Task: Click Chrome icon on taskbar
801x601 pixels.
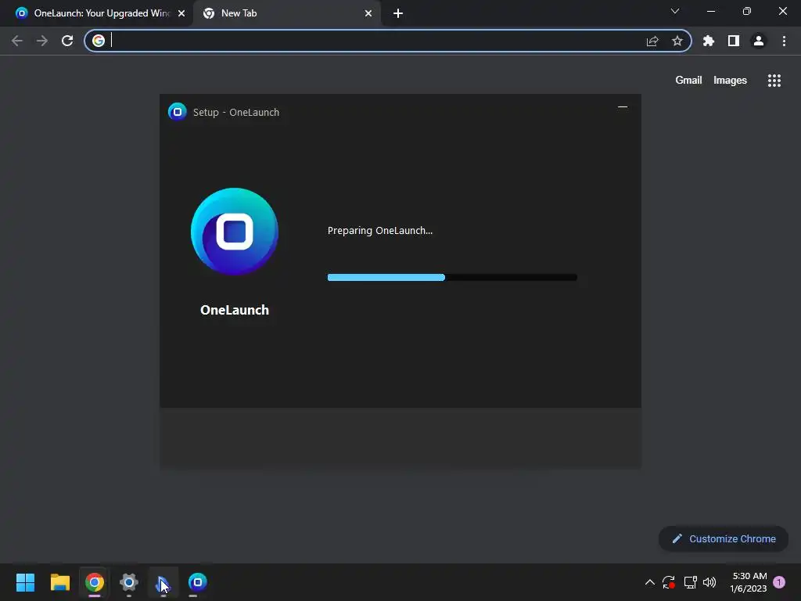Action: coord(95,582)
